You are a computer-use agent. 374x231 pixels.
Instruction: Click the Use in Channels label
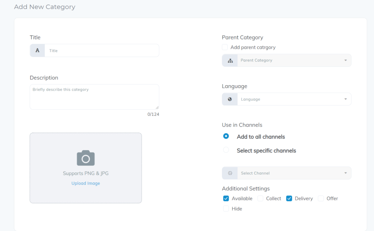[x=242, y=125]
